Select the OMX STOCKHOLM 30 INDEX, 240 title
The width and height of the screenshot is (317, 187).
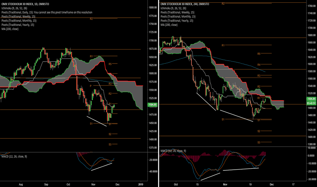pyautogui.click(x=185, y=4)
